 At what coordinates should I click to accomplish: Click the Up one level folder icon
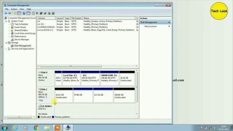pyautogui.click(x=15, y=13)
